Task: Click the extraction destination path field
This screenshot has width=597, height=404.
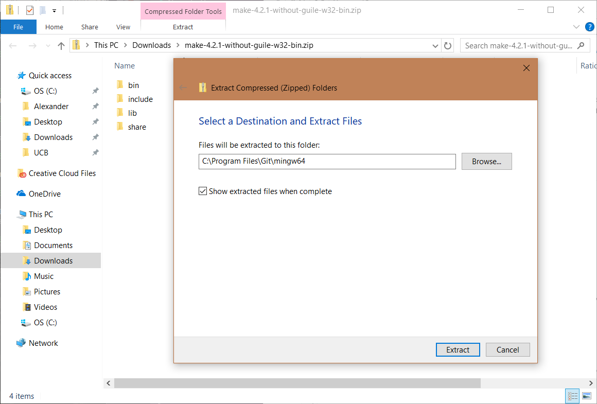Action: [x=327, y=162]
